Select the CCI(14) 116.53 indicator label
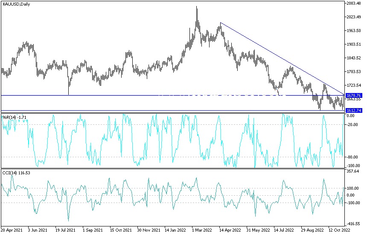The image size is (367, 235). 16,173
